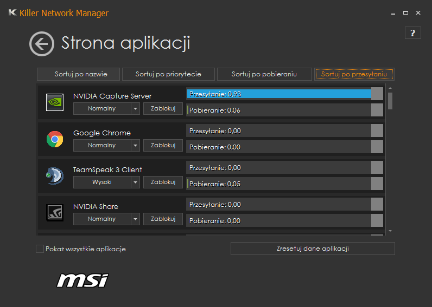Go back using the circular arrow icon
Viewport: 432px width, 307px height.
point(42,44)
